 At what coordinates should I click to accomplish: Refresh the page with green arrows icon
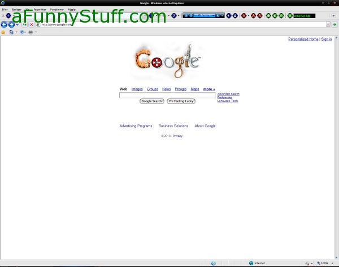[x=25, y=24]
